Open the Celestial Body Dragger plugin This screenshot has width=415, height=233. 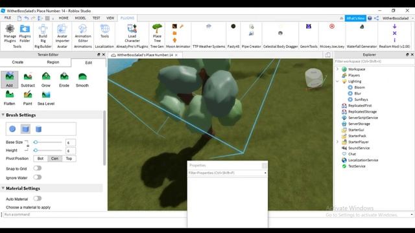(280, 33)
